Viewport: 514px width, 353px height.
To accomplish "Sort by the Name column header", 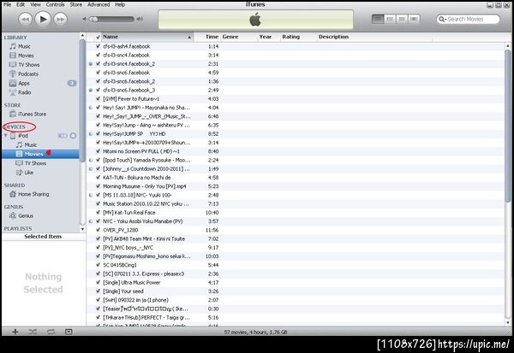I will [147, 37].
